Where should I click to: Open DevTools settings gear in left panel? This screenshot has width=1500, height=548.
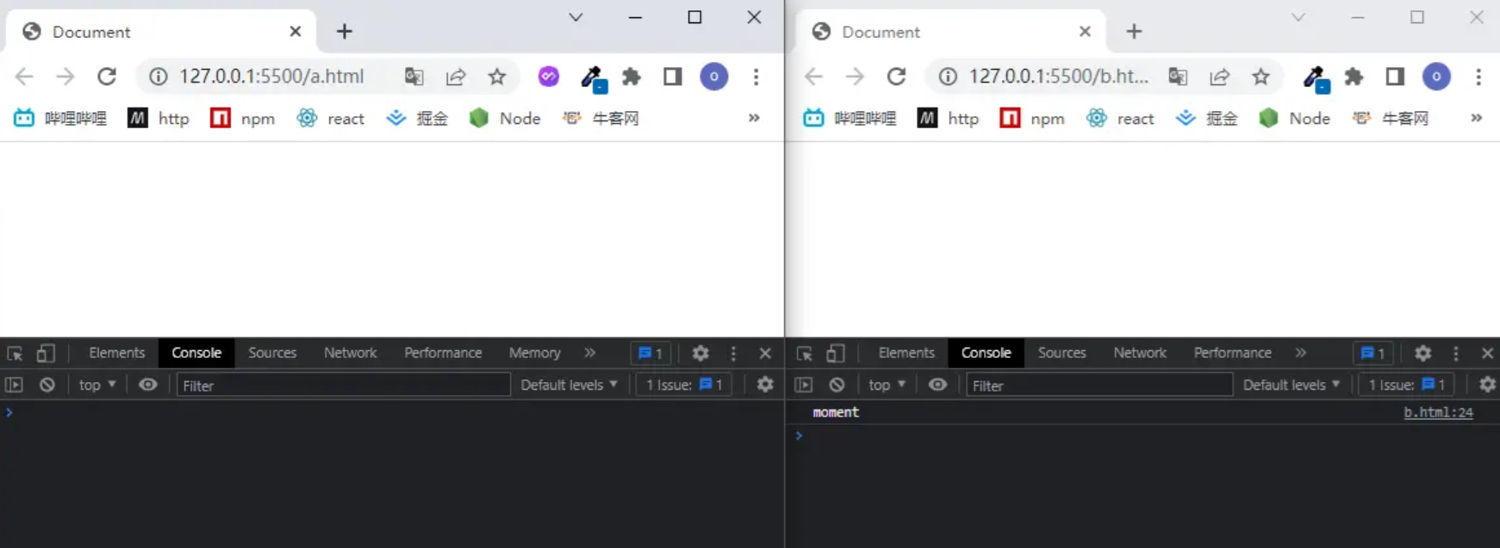(700, 354)
